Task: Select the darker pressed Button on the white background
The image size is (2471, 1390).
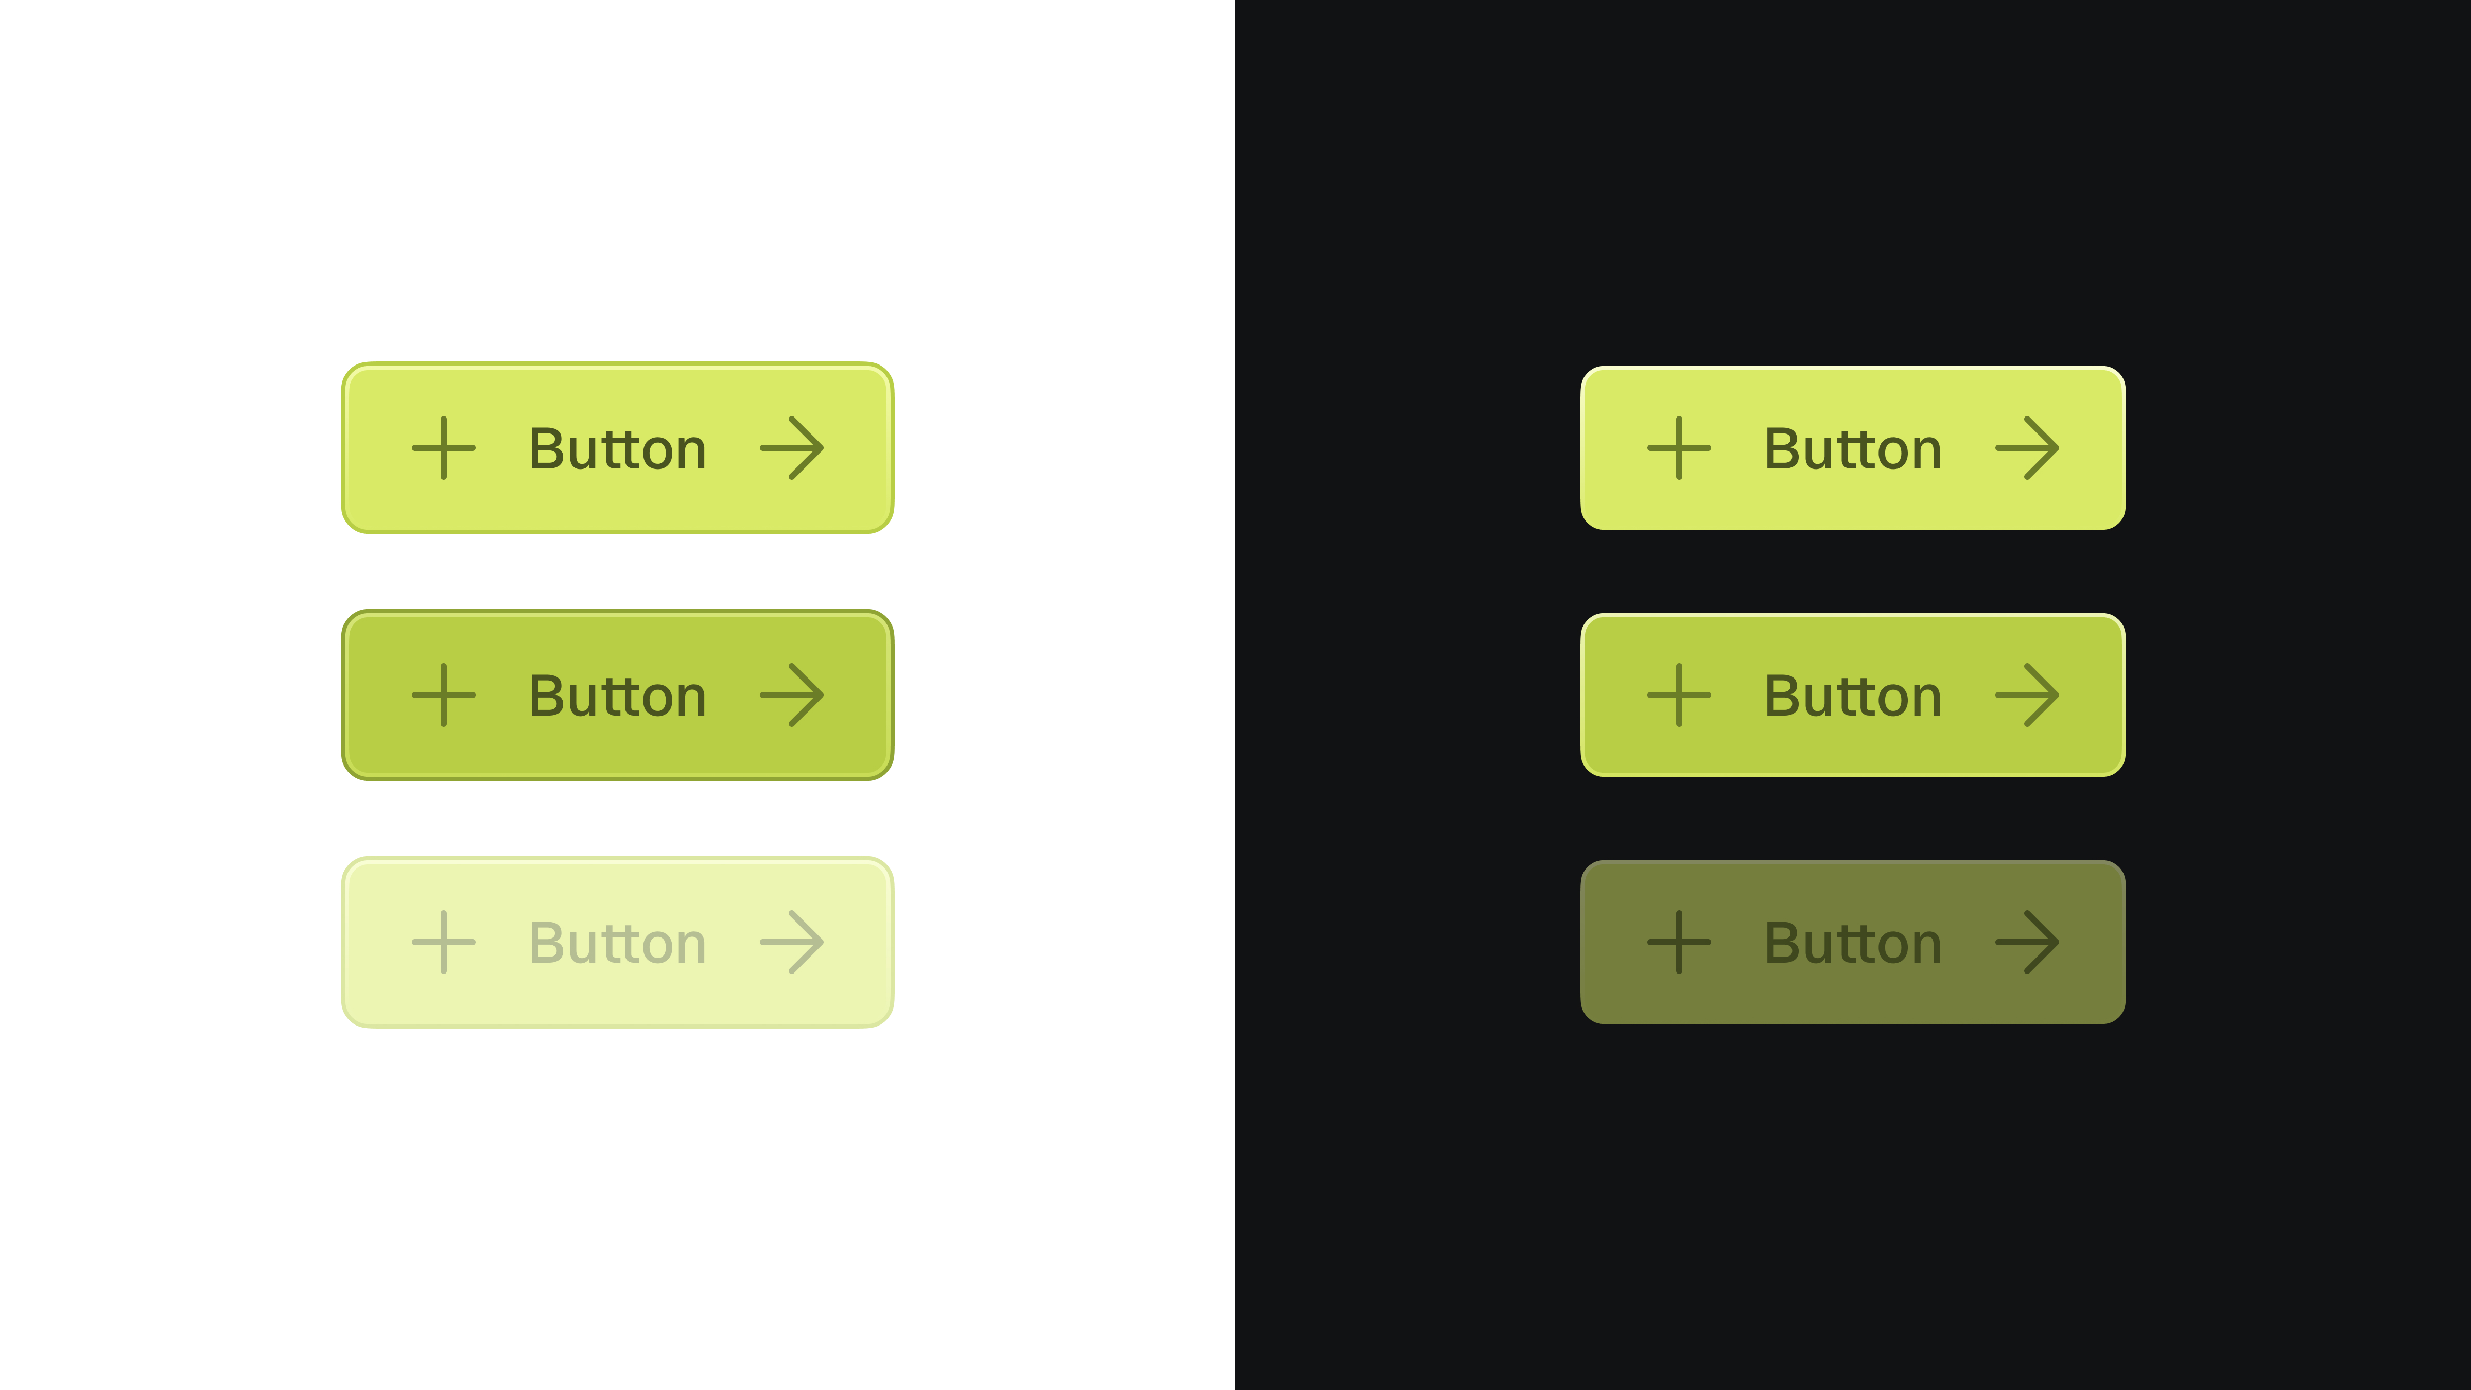Action: [x=618, y=693]
